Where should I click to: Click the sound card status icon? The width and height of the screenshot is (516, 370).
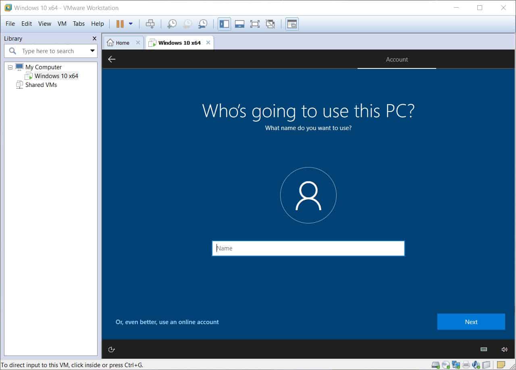(x=476, y=365)
